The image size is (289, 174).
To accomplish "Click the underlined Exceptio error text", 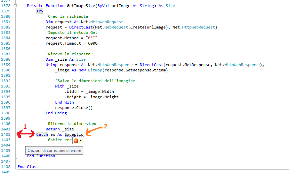I will (74, 134).
